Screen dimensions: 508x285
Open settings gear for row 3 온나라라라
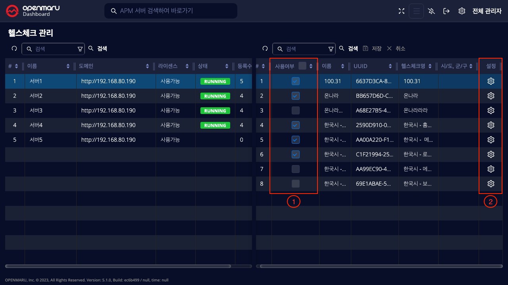(x=491, y=110)
